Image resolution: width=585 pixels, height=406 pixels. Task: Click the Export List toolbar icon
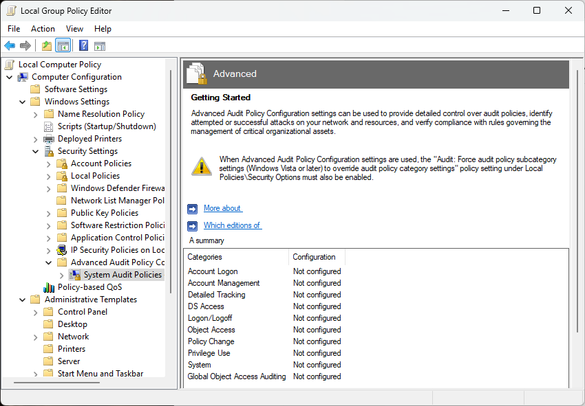tap(45, 45)
